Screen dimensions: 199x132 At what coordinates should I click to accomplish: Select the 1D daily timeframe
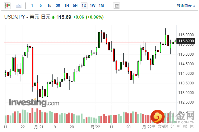point(84,6)
